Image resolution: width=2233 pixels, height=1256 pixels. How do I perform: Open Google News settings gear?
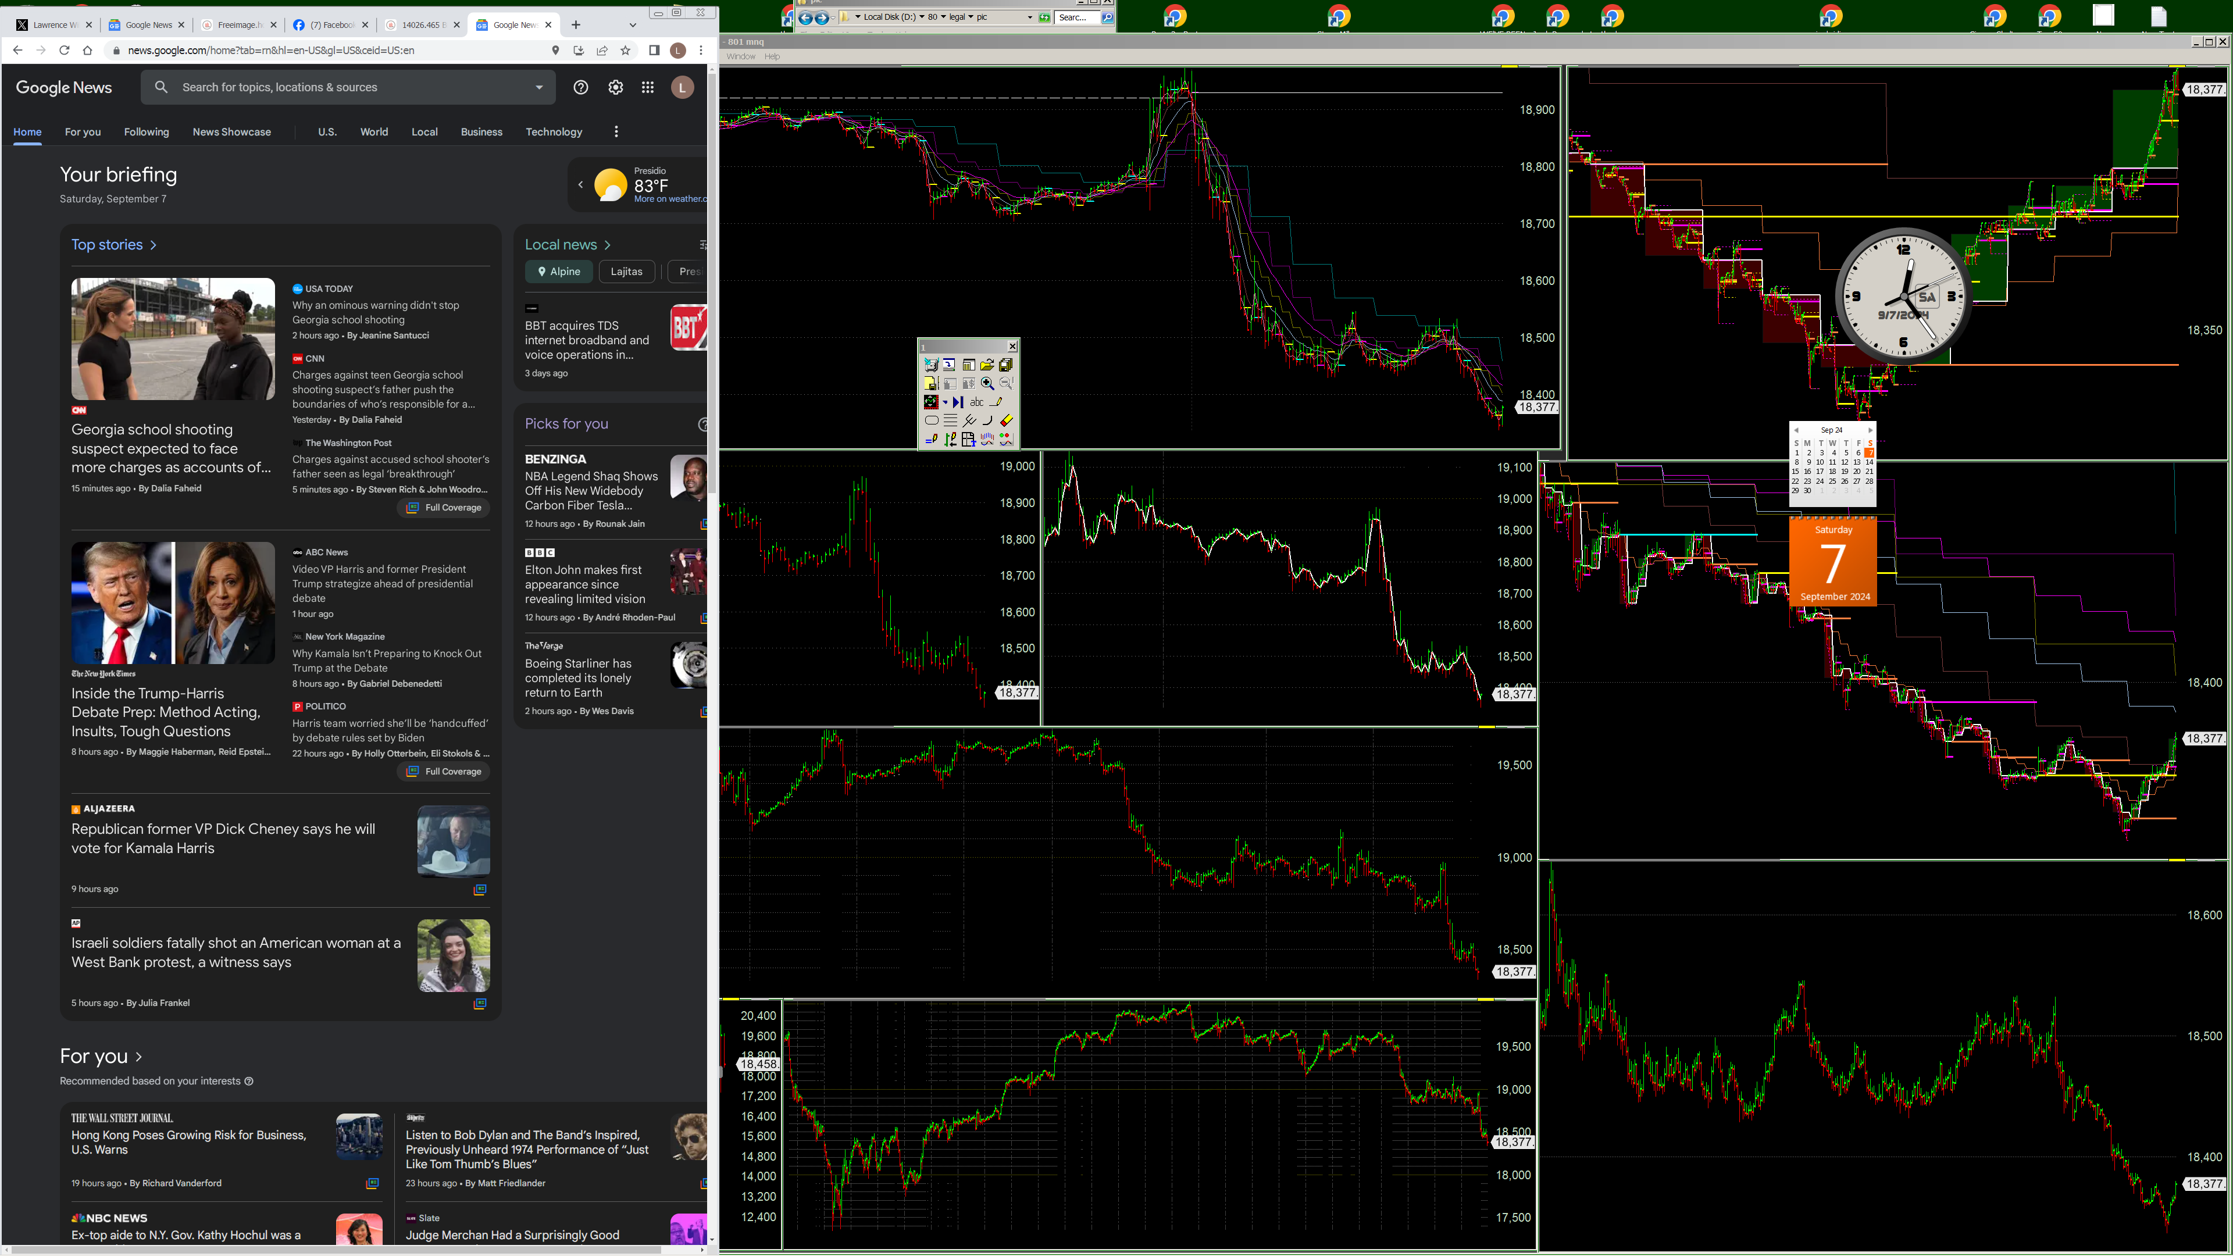615,88
